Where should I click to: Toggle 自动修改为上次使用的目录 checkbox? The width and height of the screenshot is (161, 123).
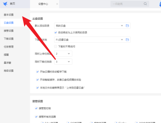pyautogui.click(x=55, y=32)
